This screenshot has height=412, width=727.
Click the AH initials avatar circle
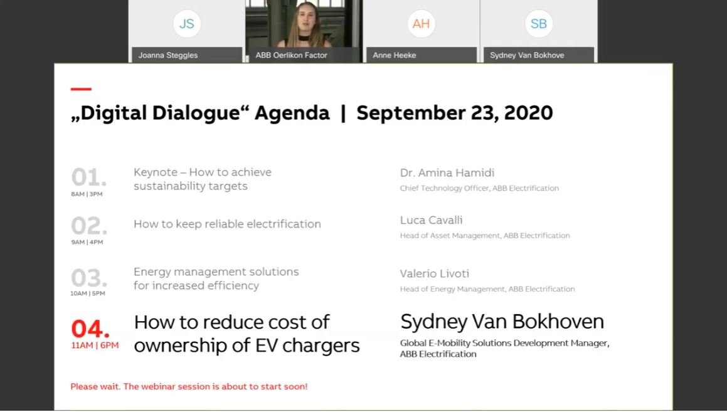click(x=421, y=24)
